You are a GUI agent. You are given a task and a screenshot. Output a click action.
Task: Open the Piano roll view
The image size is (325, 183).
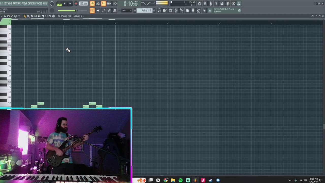[x=165, y=10]
